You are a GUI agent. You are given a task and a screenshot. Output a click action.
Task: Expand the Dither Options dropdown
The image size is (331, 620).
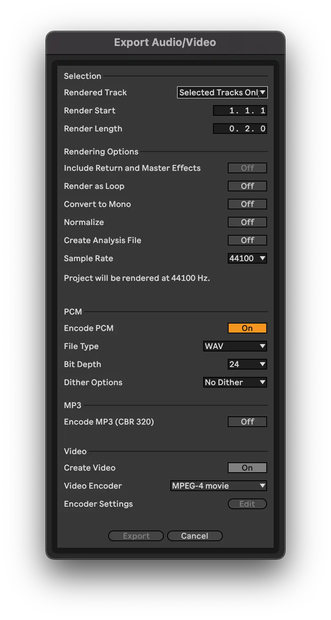click(235, 382)
